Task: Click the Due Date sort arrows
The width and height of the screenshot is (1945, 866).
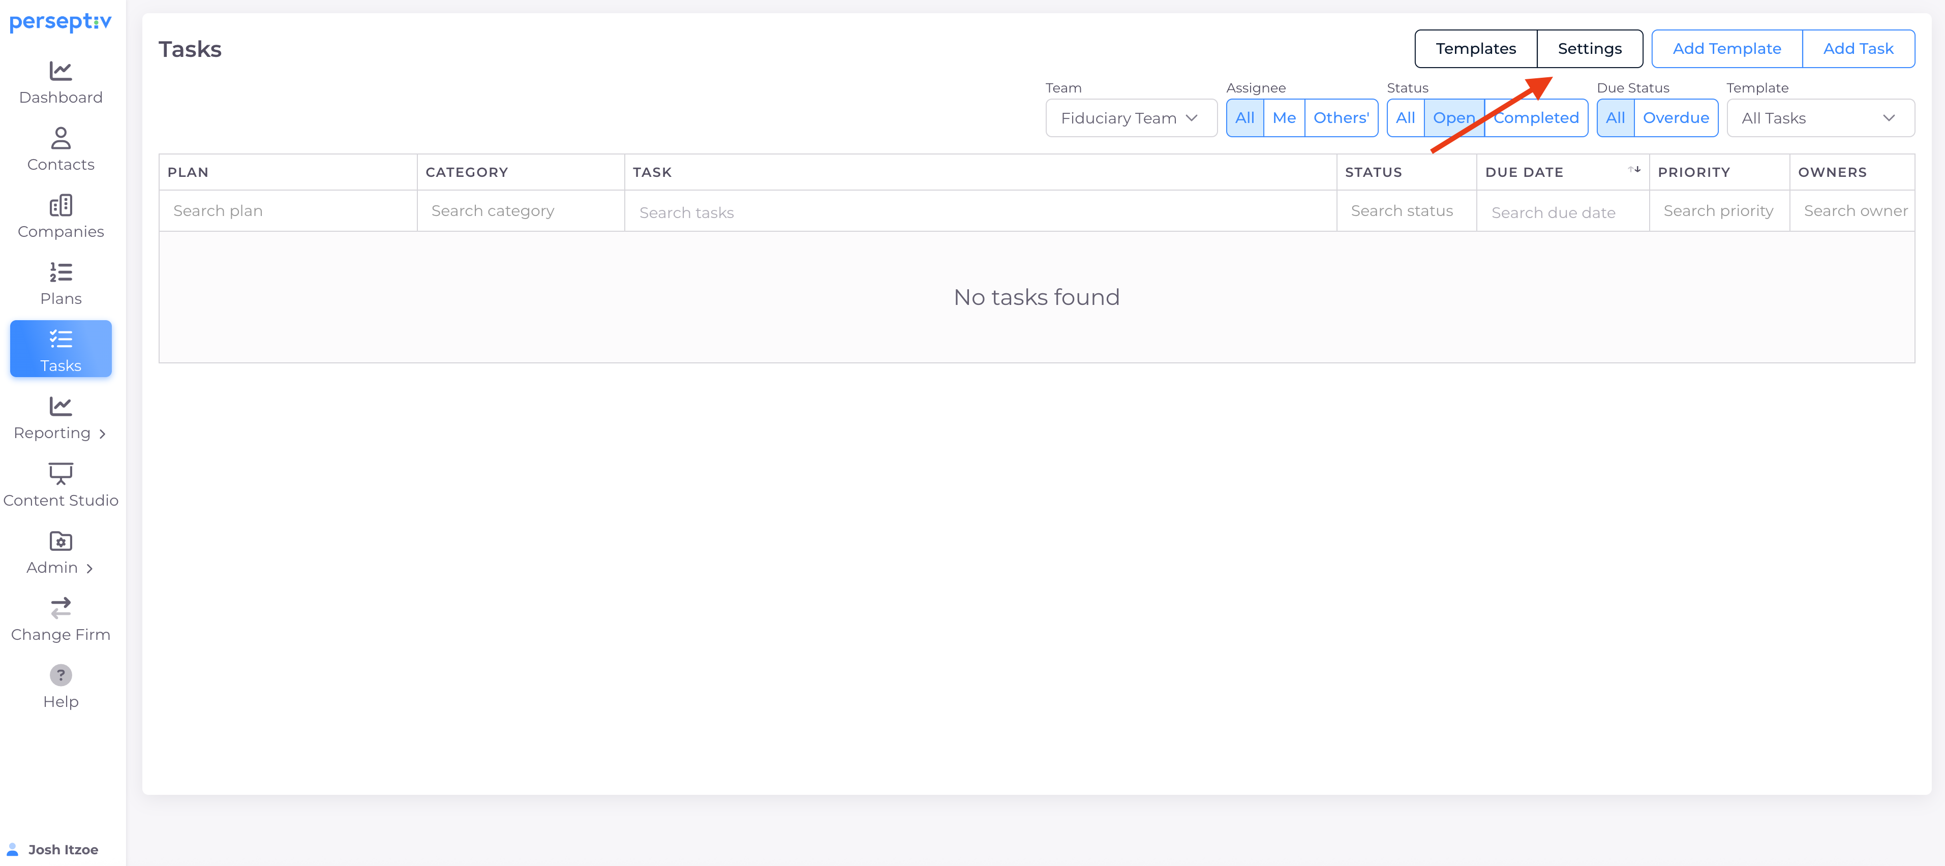Action: [x=1635, y=170]
